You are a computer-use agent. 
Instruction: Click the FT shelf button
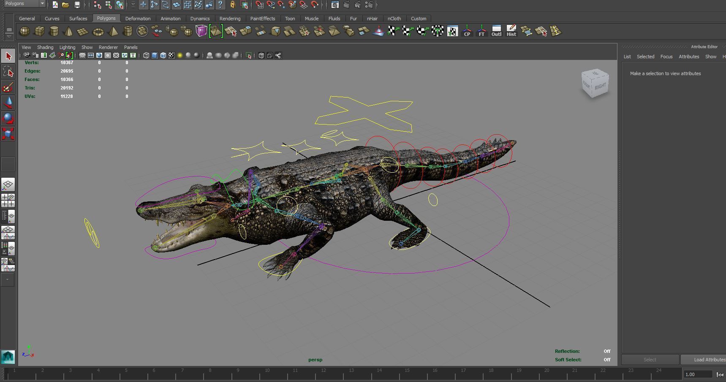(x=481, y=32)
